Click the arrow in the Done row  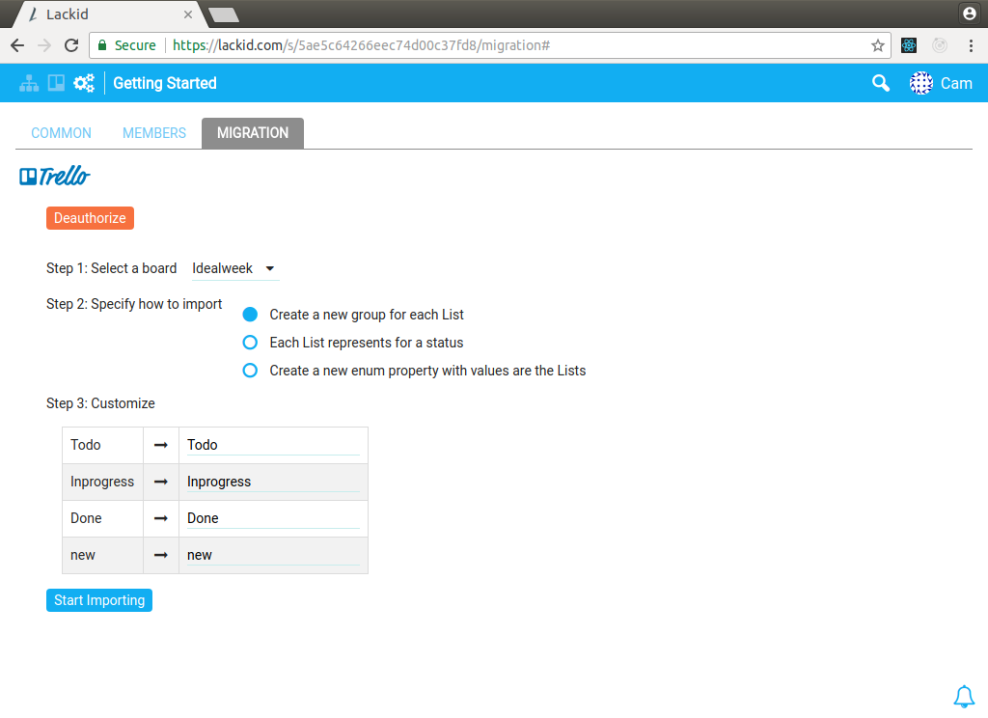161,518
